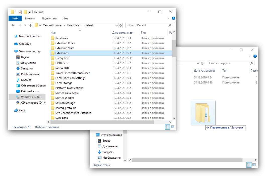Select the Site Characteristics Database folder
266x176 pixels.
(73, 113)
